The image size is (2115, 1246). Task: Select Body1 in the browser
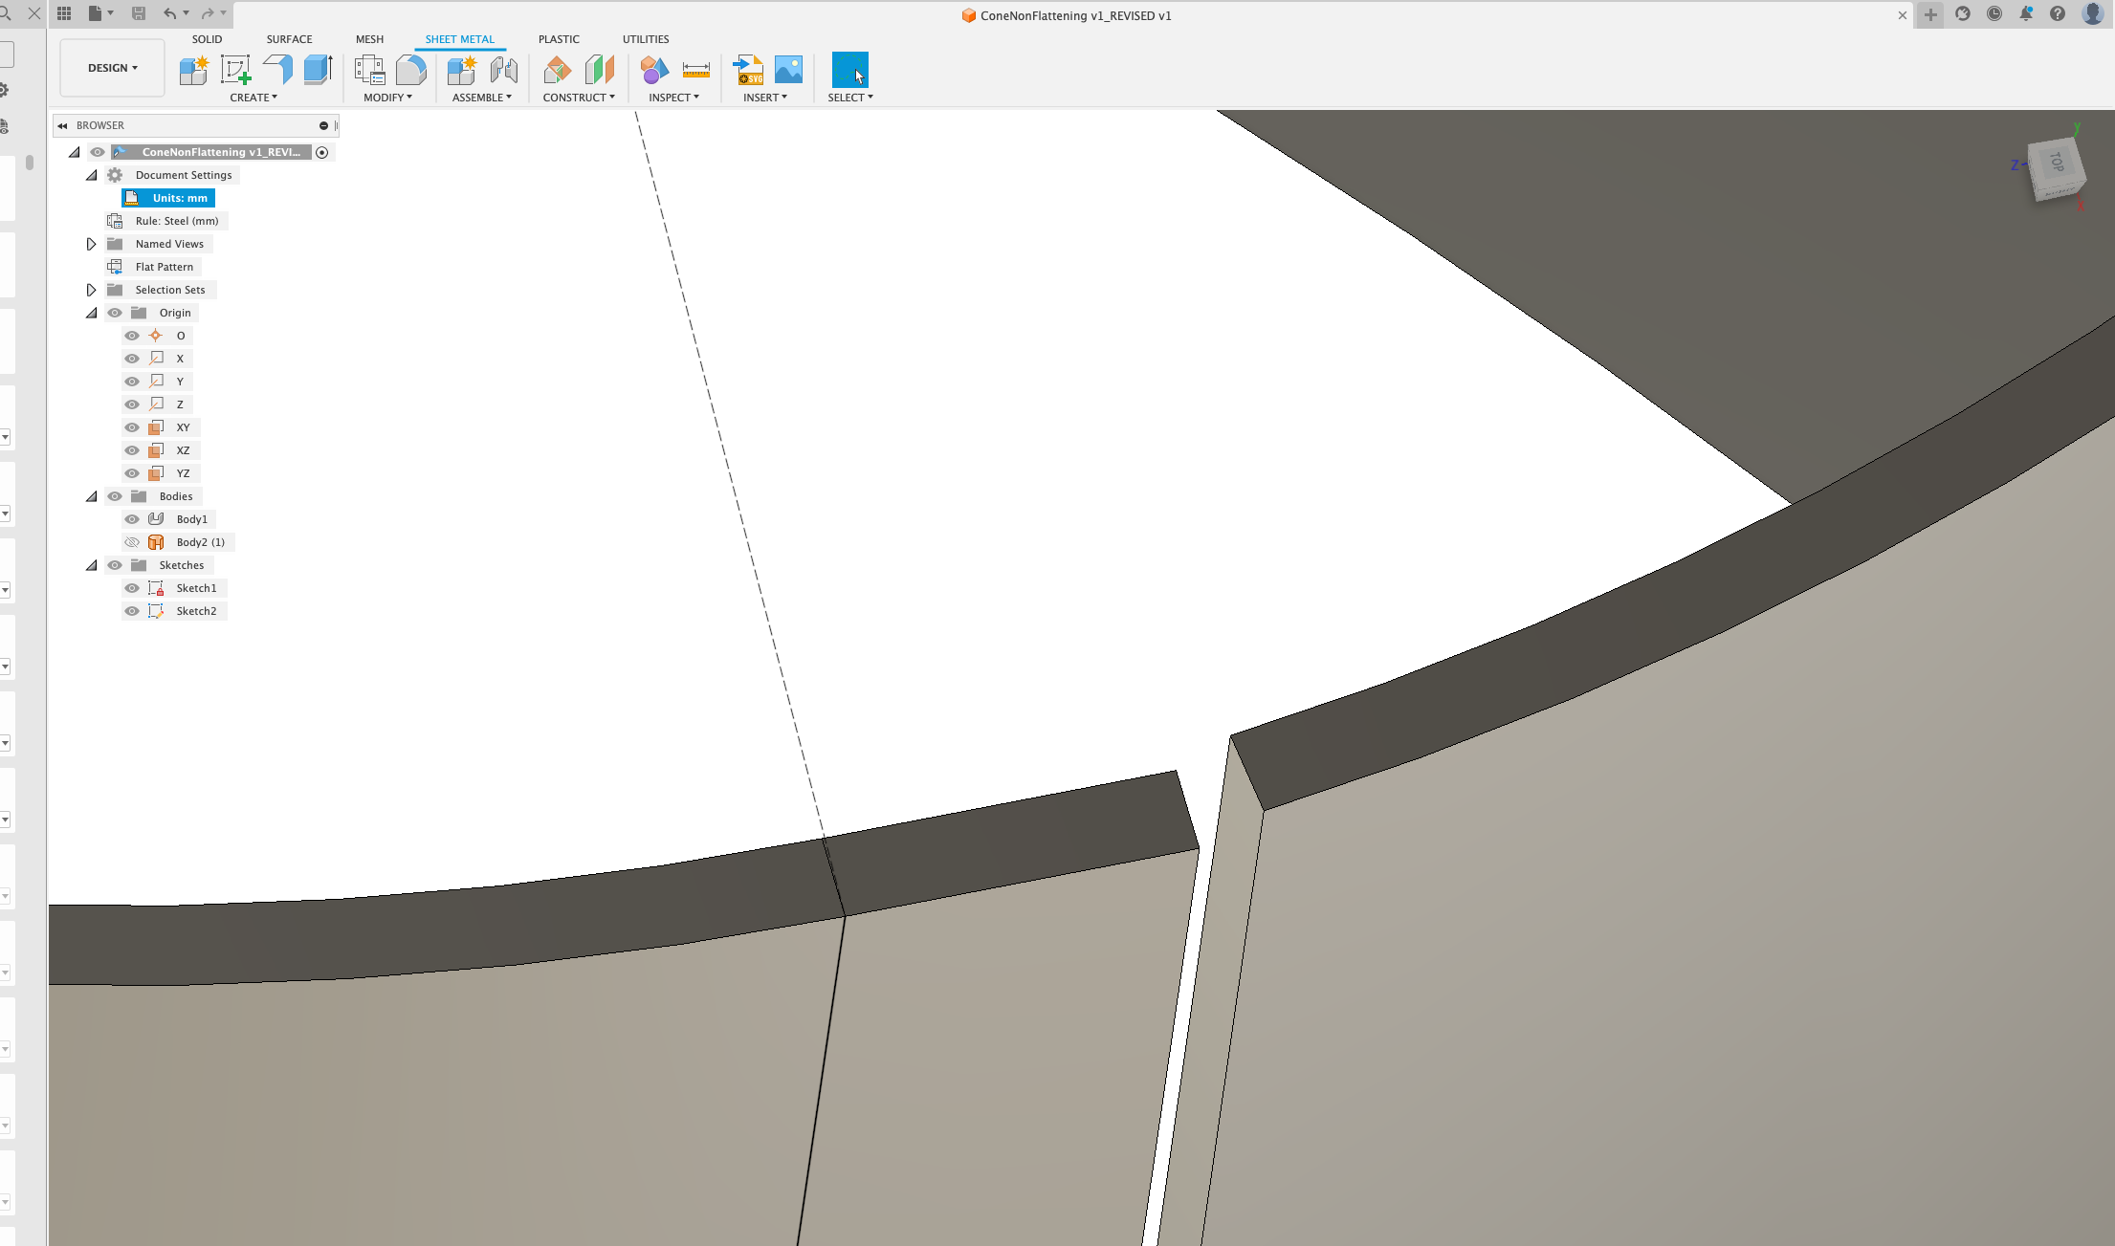pos(191,518)
